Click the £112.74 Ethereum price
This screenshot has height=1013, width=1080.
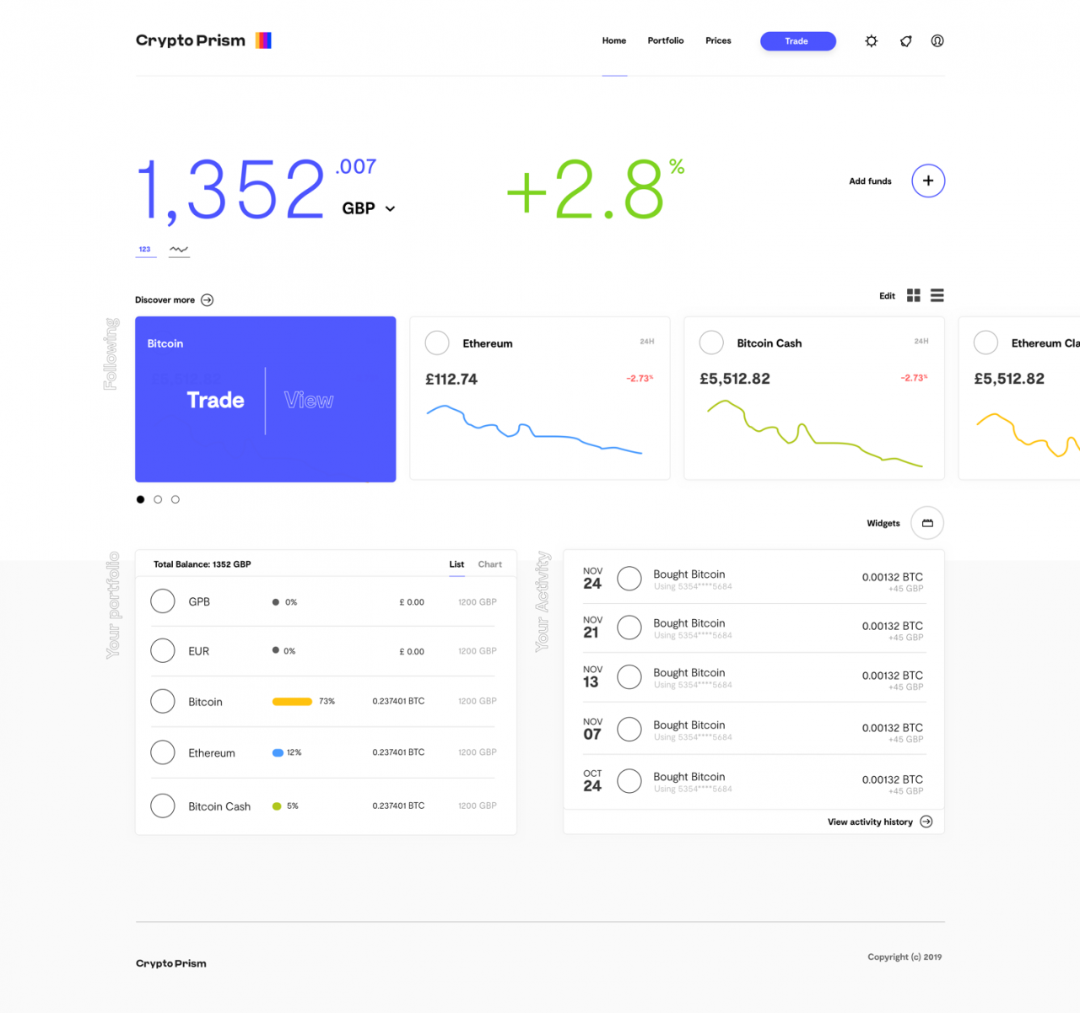coord(451,380)
